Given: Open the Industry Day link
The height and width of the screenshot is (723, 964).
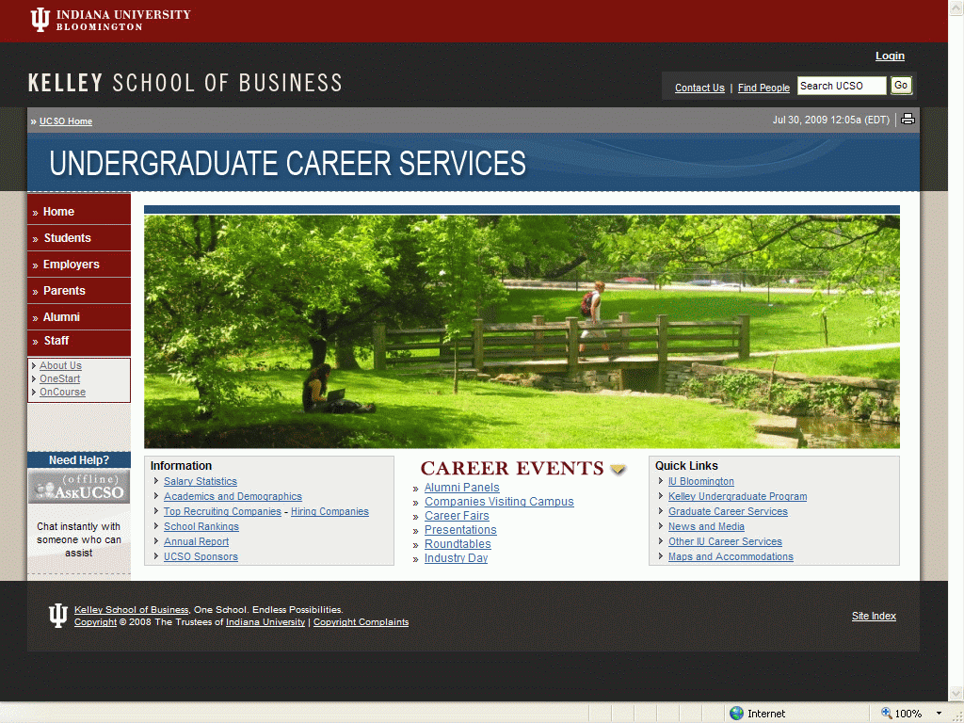Looking at the screenshot, I should (456, 558).
